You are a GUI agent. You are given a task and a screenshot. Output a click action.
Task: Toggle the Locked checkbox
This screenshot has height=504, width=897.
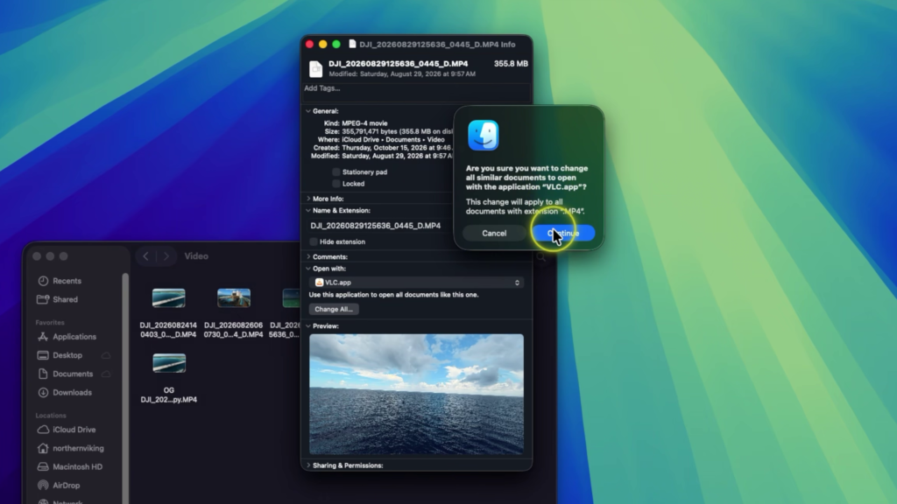[x=336, y=184]
